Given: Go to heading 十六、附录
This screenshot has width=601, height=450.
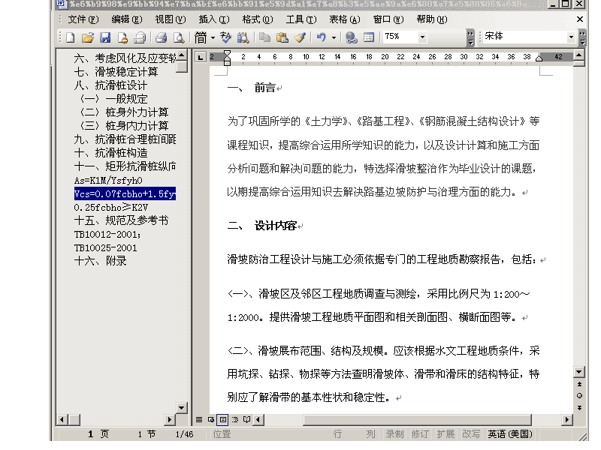Looking at the screenshot, I should pyautogui.click(x=100, y=261).
